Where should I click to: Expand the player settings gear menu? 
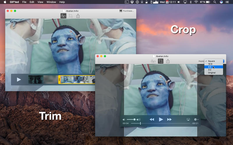click(x=196, y=119)
